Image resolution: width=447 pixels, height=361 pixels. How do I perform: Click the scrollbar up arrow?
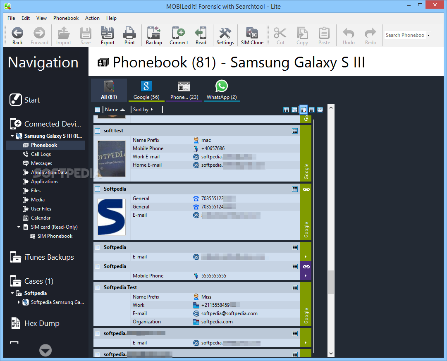331,108
